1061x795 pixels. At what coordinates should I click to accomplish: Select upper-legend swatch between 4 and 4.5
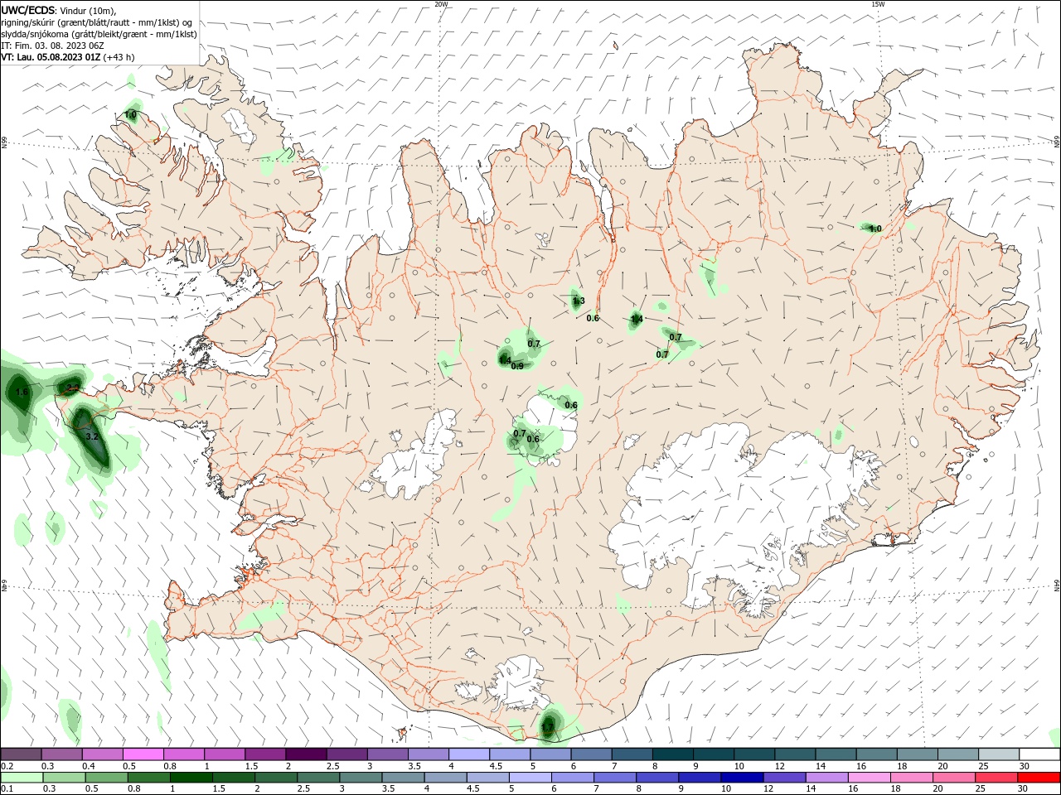click(x=468, y=754)
